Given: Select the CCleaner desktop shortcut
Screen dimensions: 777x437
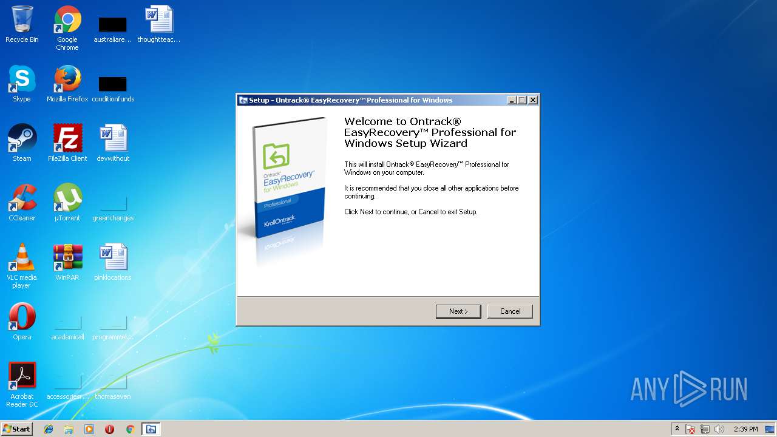Looking at the screenshot, I should coord(22,203).
